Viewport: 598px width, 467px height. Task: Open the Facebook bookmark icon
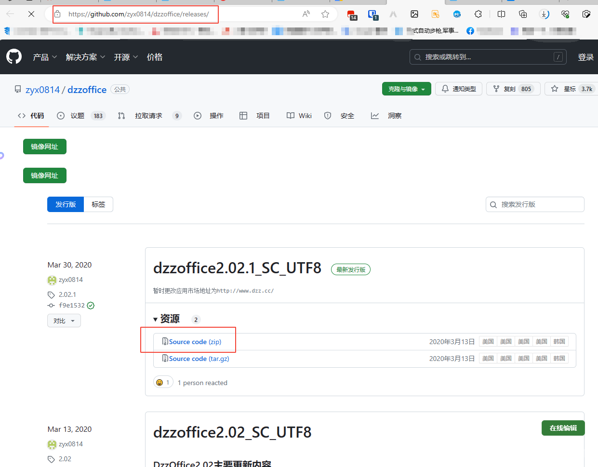pyautogui.click(x=470, y=31)
